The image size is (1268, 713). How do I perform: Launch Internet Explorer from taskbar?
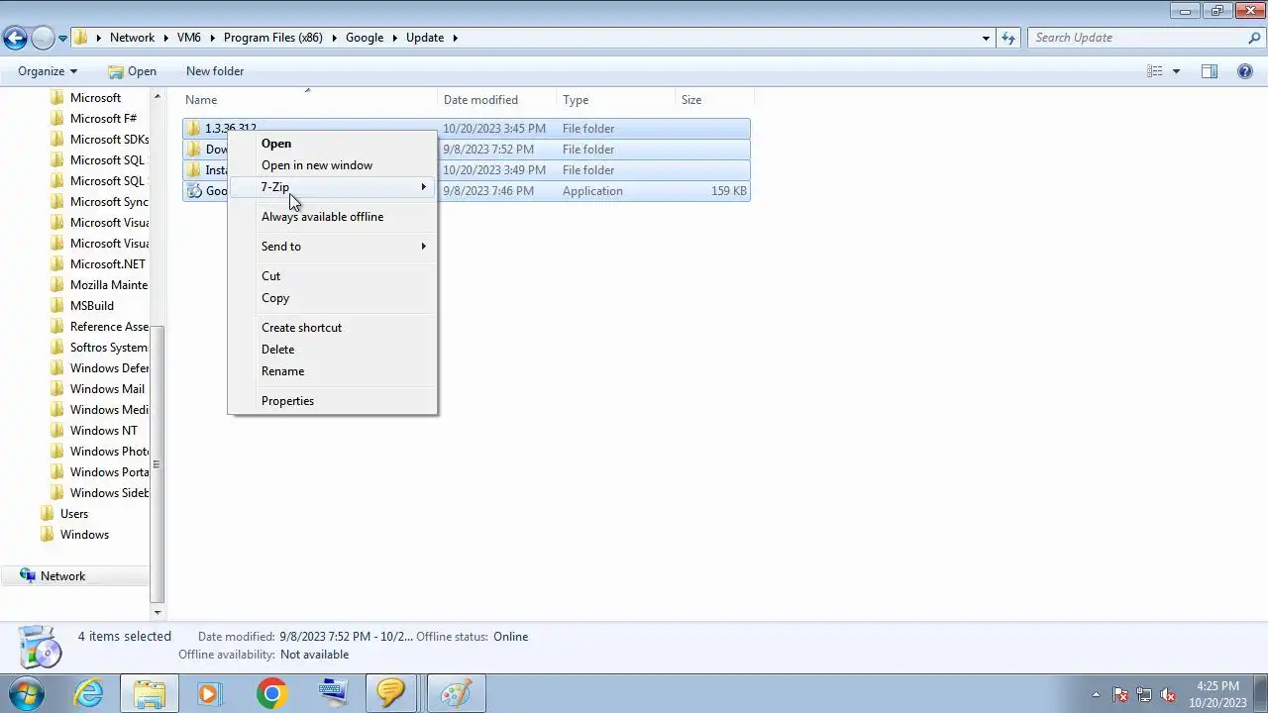[89, 693]
